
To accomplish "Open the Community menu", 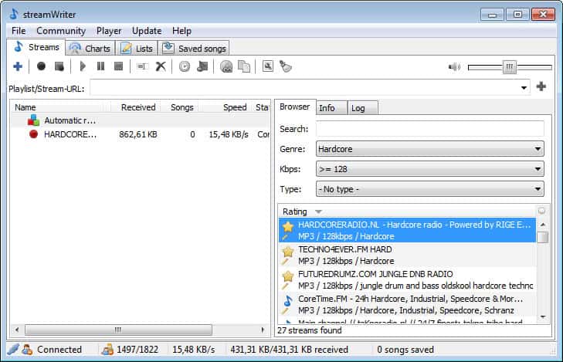I will 61,31.
